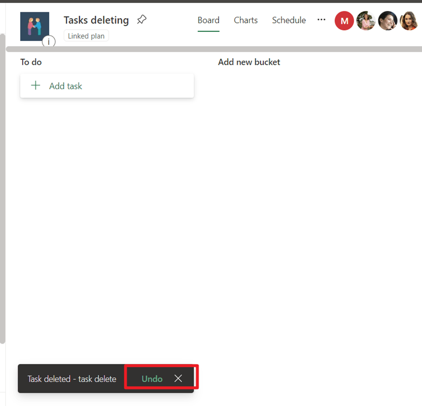Undo the task deletion
Image resolution: width=422 pixels, height=406 pixels.
point(152,379)
